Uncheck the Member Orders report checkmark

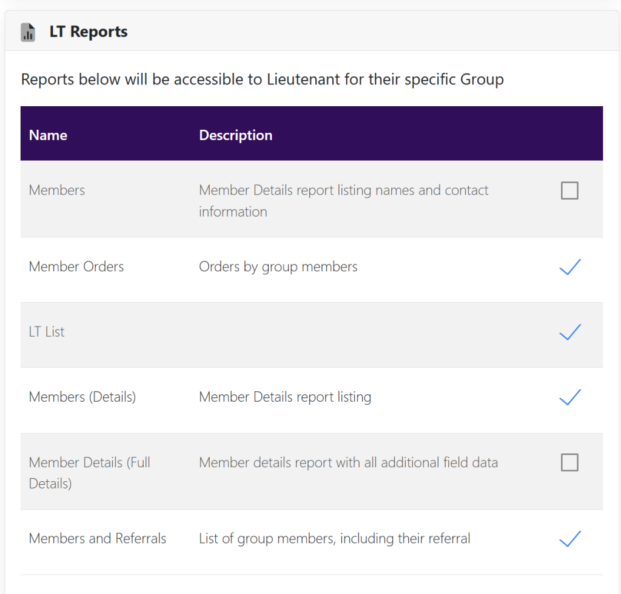(569, 267)
